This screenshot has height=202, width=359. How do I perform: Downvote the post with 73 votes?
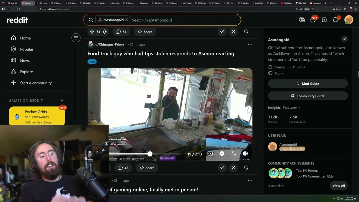(105, 32)
